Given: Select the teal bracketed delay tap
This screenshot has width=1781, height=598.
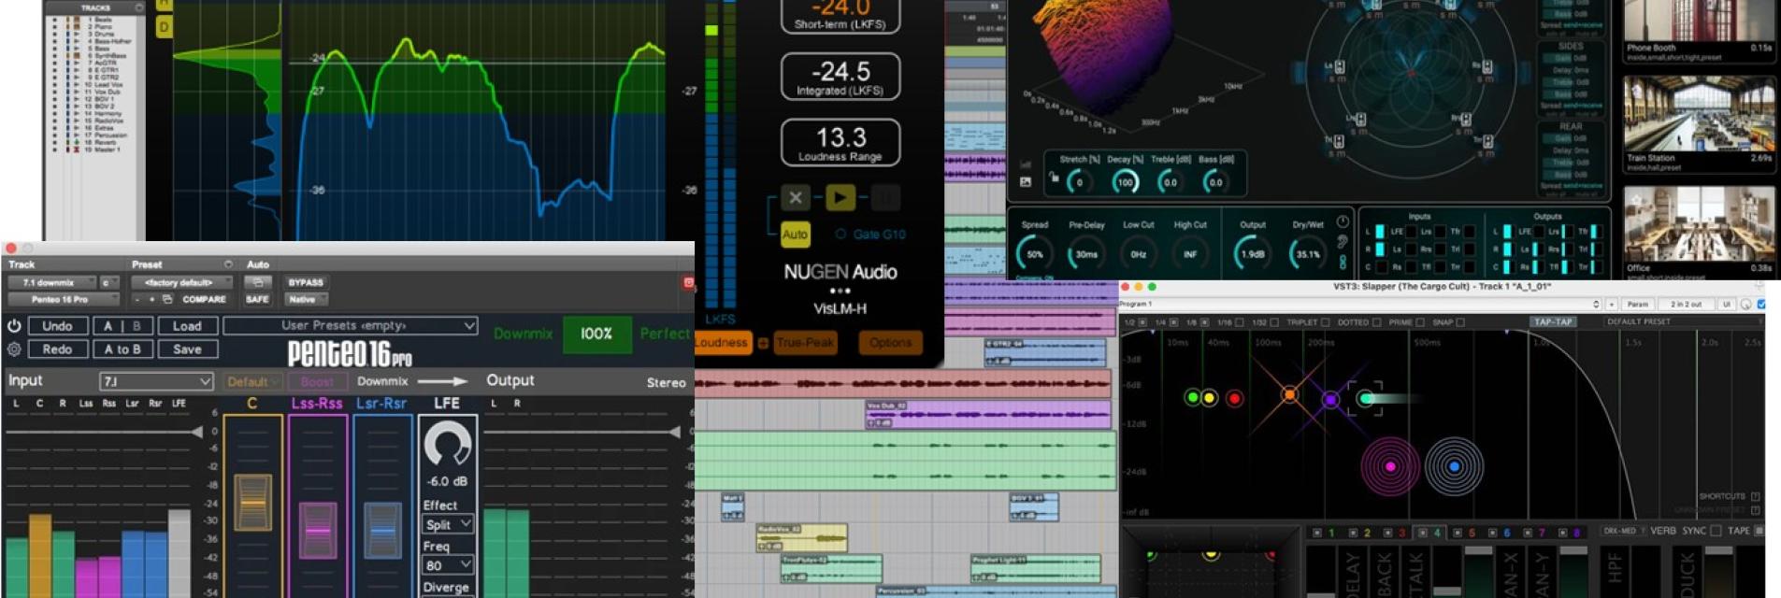Looking at the screenshot, I should 1366,399.
